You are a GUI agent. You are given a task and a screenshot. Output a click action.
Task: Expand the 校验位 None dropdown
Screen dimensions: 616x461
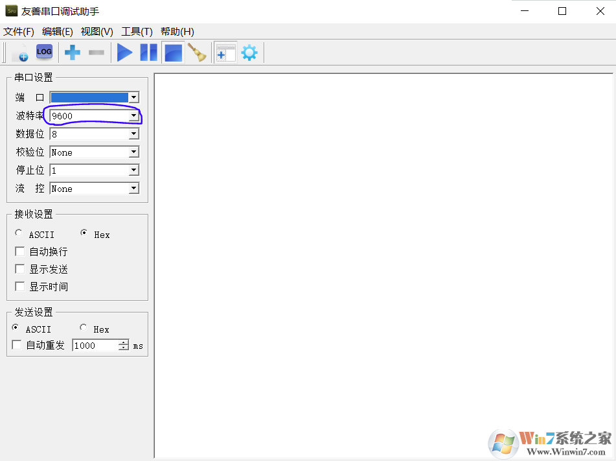tap(133, 152)
